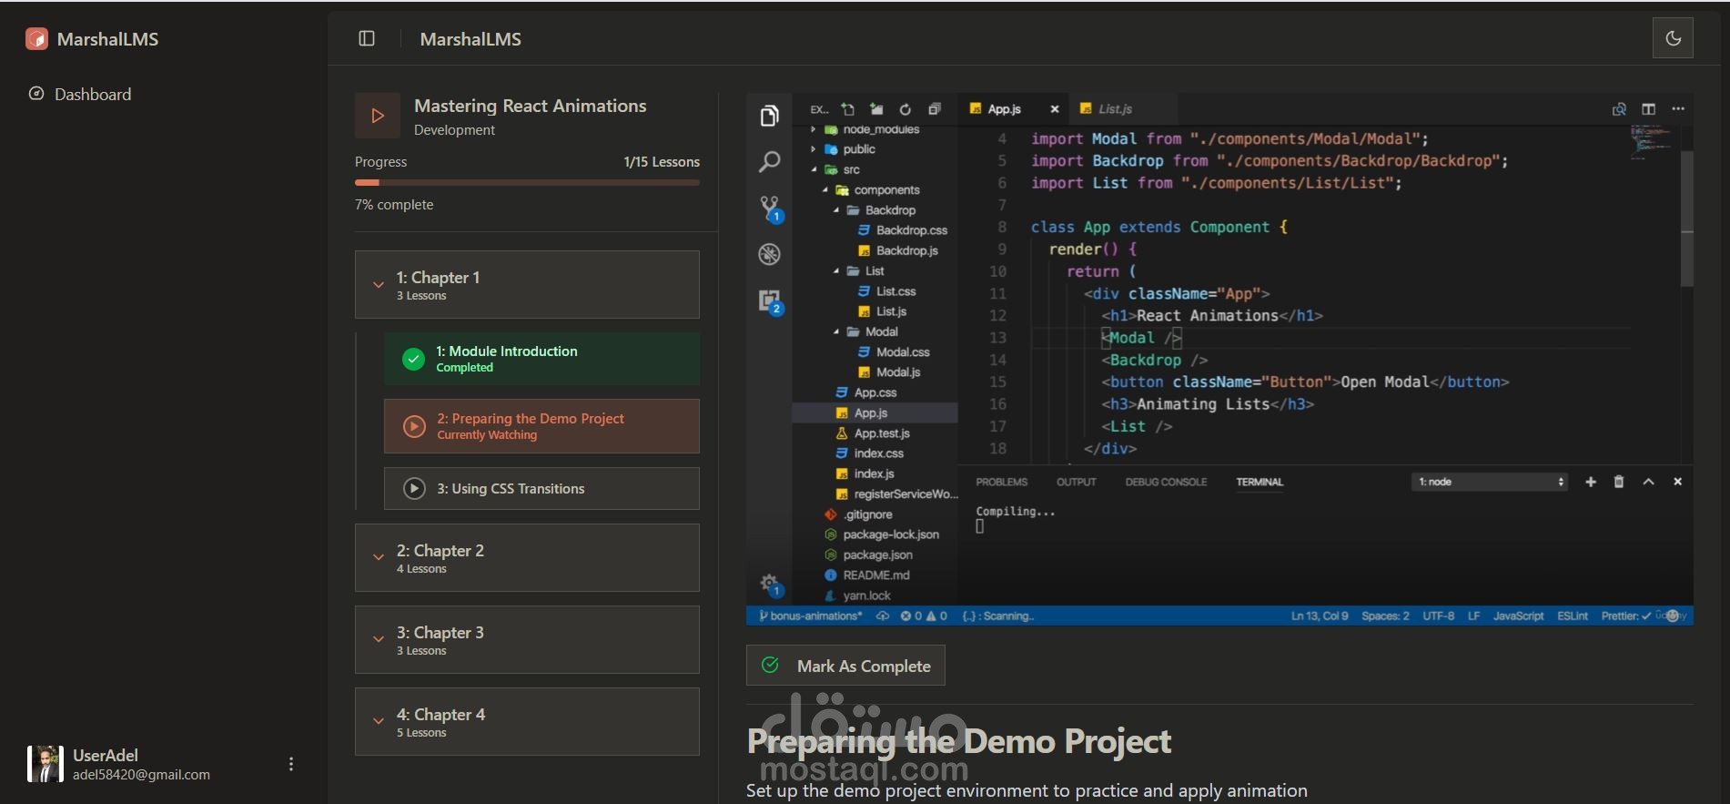Image resolution: width=1730 pixels, height=804 pixels.
Task: Click the sync changes cloud icon
Action: tap(883, 616)
